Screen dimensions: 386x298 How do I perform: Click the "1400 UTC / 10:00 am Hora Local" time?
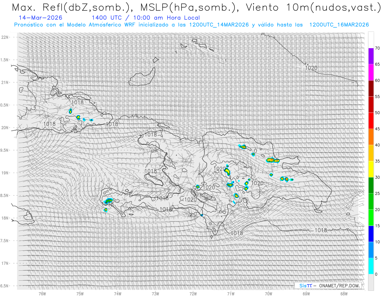[145, 18]
